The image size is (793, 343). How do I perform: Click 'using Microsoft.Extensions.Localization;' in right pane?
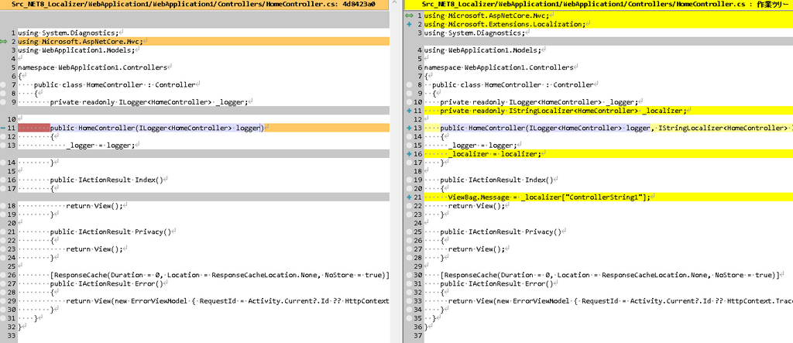505,24
